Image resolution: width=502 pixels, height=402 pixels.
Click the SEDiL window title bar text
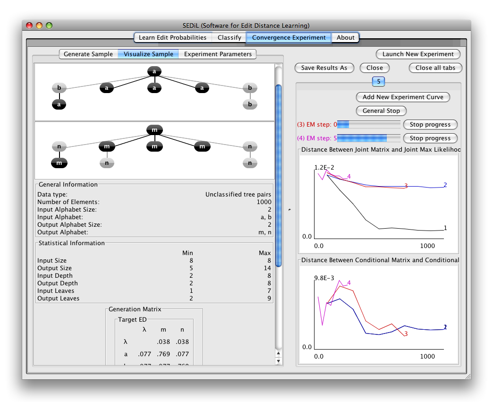click(246, 26)
